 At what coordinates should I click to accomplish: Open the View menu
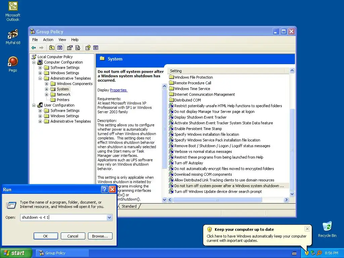pyautogui.click(x=62, y=40)
